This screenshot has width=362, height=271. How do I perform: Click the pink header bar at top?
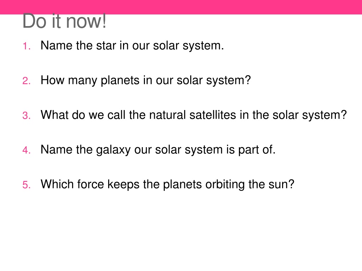pyautogui.click(x=181, y=7)
